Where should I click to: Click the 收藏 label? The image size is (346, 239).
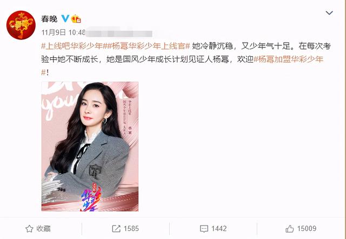point(43,229)
